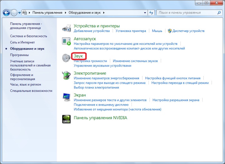Click Изменение размеров текста и других элементов
This screenshot has height=164, width=225.
click(110, 100)
